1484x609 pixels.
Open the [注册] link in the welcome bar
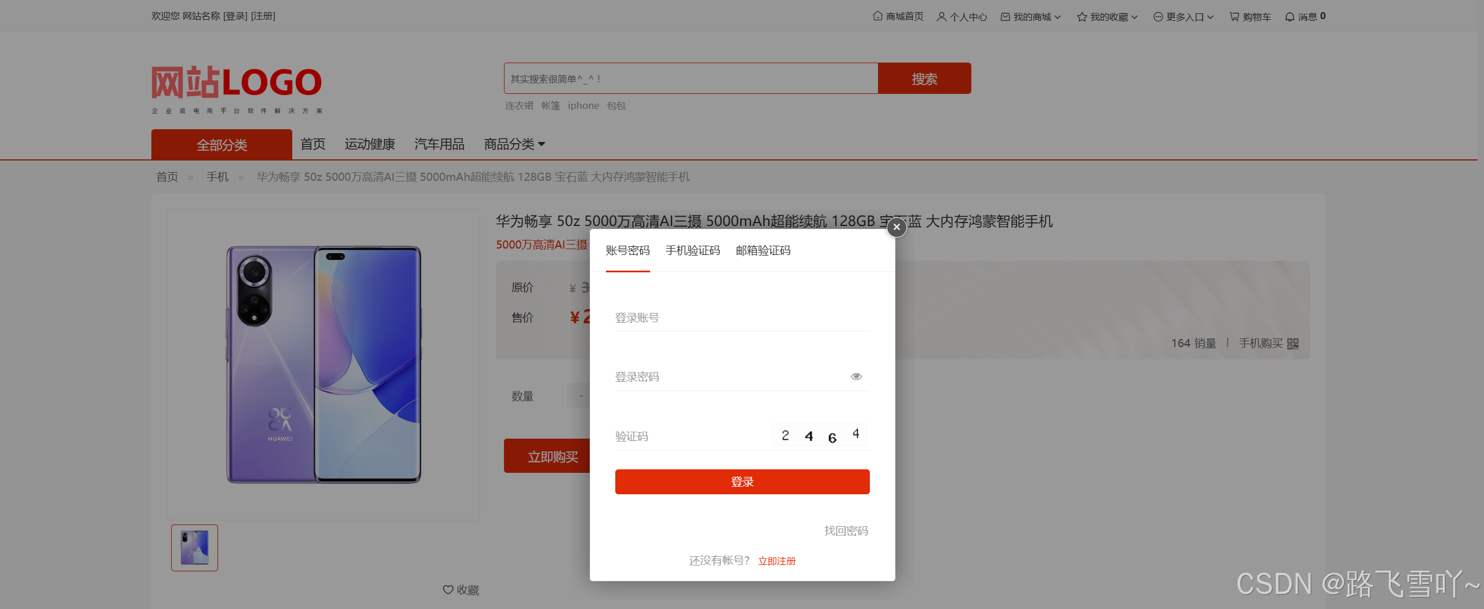tap(263, 16)
